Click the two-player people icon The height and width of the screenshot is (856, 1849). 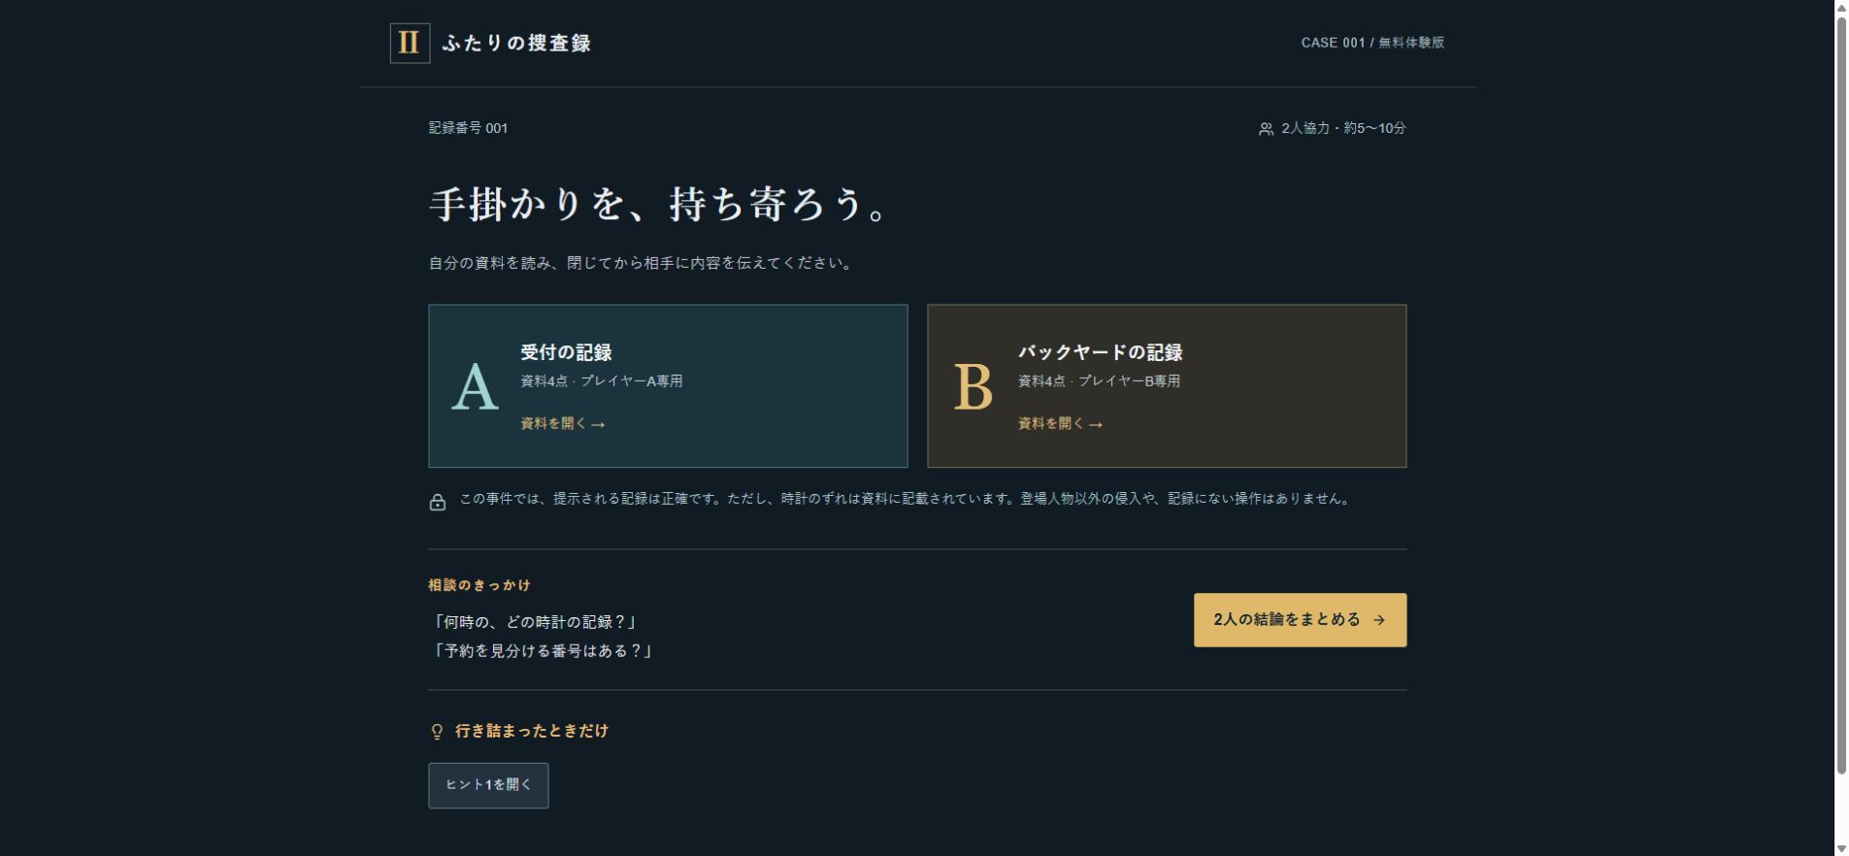(x=1266, y=129)
